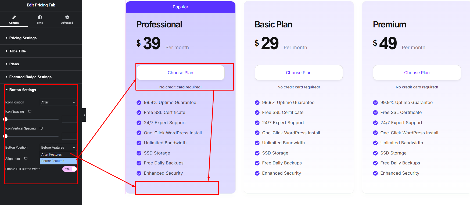This screenshot has height=205, width=470.
Task: Open the Icon Position dropdown
Action: click(58, 102)
